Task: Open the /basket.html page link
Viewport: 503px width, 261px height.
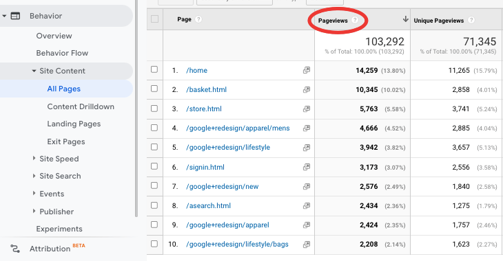Action: pos(206,89)
